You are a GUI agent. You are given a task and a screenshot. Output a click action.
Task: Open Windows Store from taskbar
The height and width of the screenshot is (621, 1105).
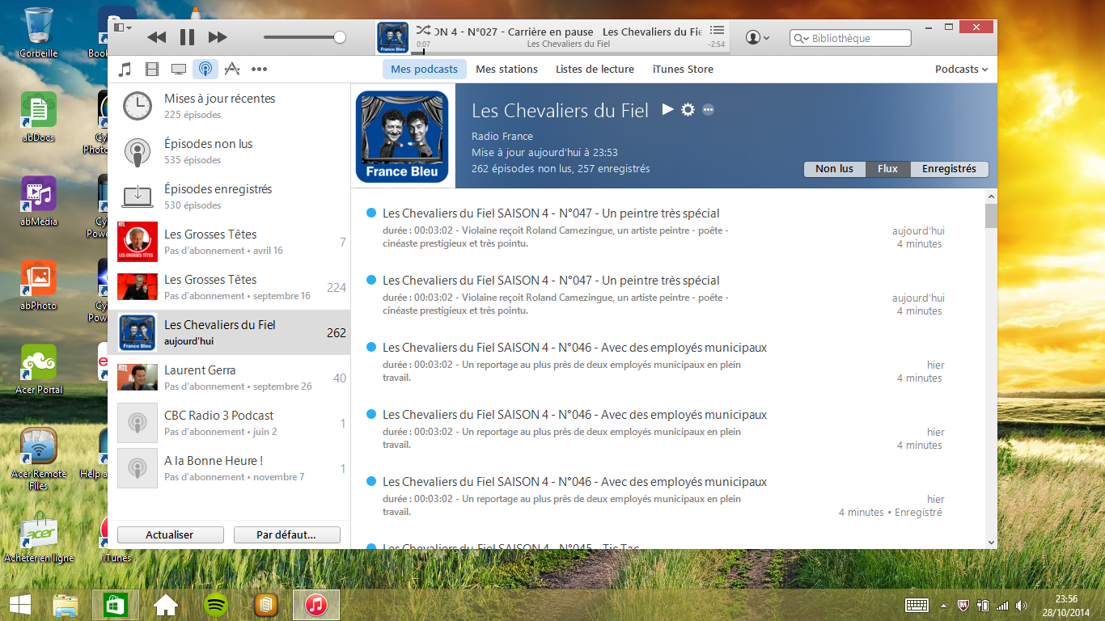pyautogui.click(x=116, y=604)
